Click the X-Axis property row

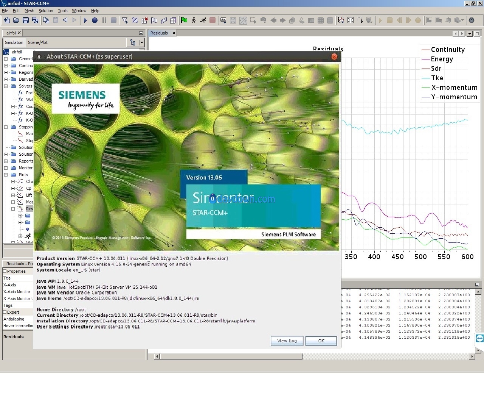point(18,285)
